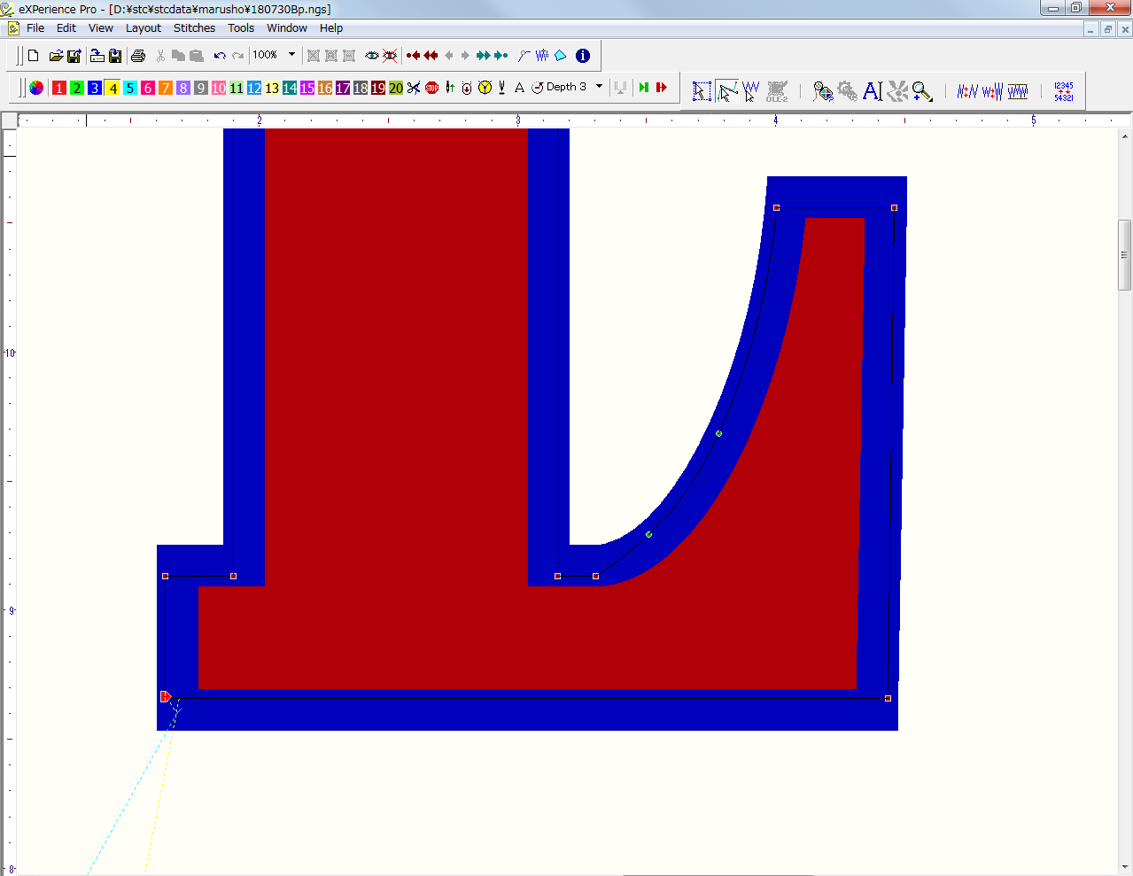Choose thread color 7 orange swatch
1133x876 pixels.
point(166,88)
